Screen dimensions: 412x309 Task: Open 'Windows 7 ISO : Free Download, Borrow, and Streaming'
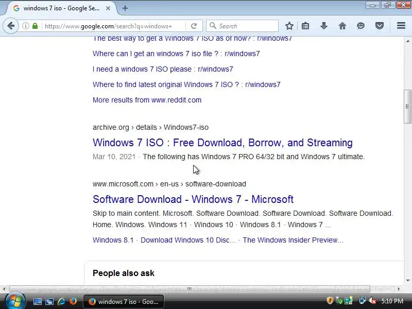[222, 143]
